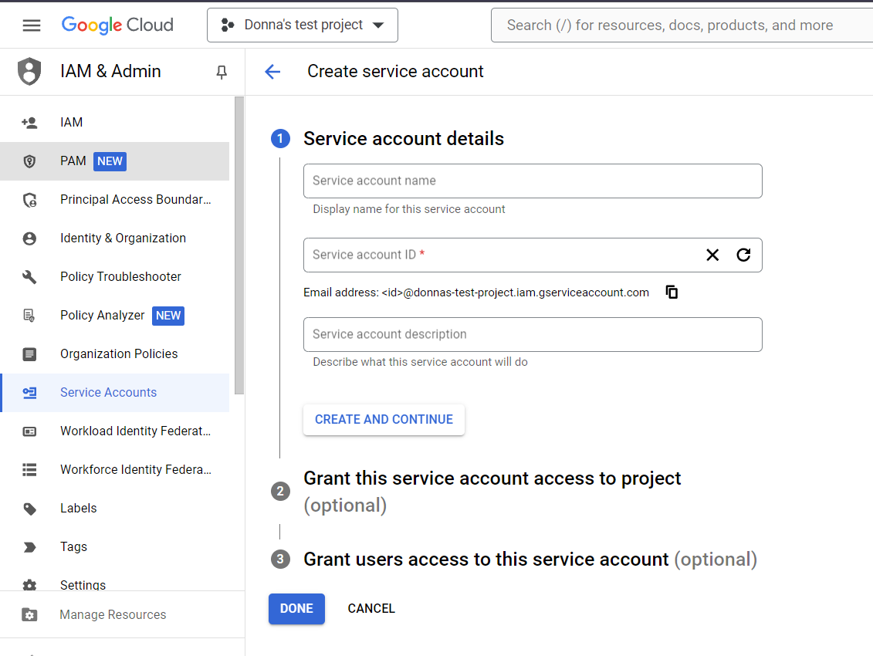The image size is (873, 656).
Task: Click the Workforce Identity Federation list icon
Action: pyautogui.click(x=29, y=470)
